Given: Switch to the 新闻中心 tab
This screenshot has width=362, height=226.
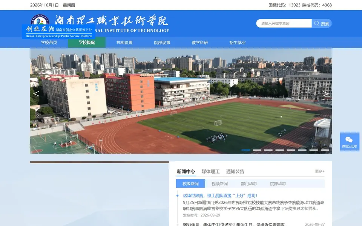Looking at the screenshot, I should pos(186,172).
